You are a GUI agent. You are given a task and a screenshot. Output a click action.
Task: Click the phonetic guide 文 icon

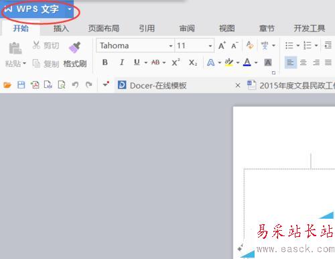click(265, 46)
